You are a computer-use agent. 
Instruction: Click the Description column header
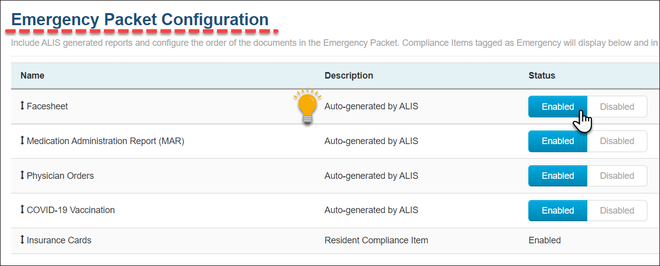[x=349, y=76]
